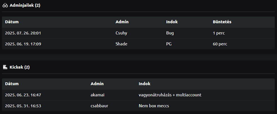Click the Dátum column header in Adminjailek table
This screenshot has height=114, width=277.
pyautogui.click(x=12, y=22)
